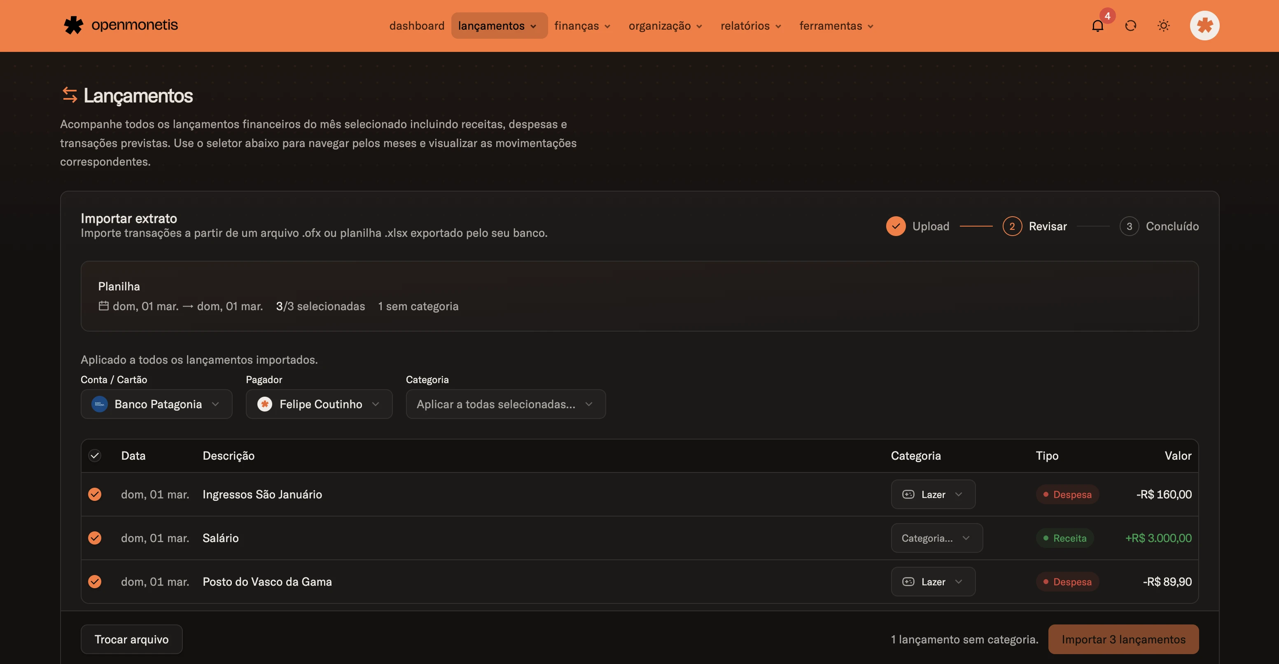Open the notifications bell
The width and height of the screenshot is (1279, 664).
tap(1097, 26)
